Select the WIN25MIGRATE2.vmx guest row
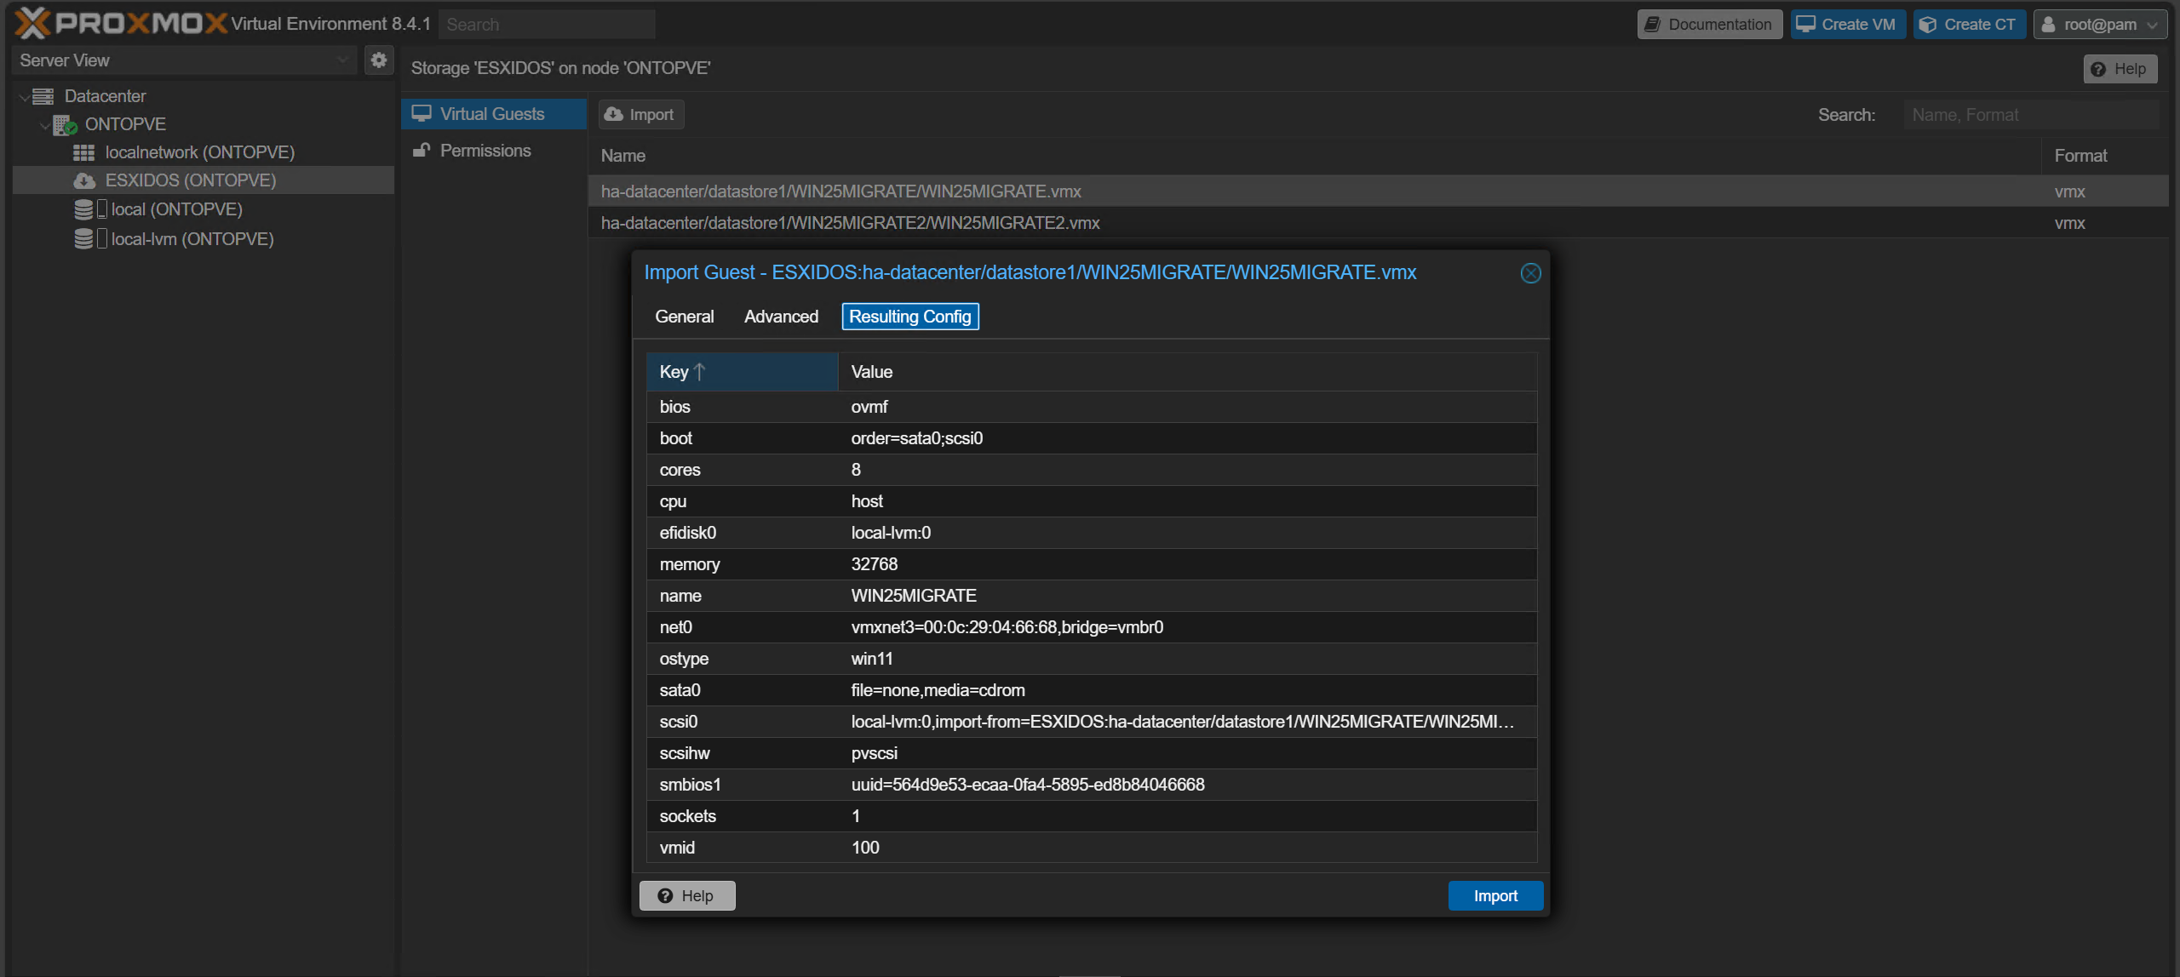This screenshot has width=2180, height=977. 1378,223
